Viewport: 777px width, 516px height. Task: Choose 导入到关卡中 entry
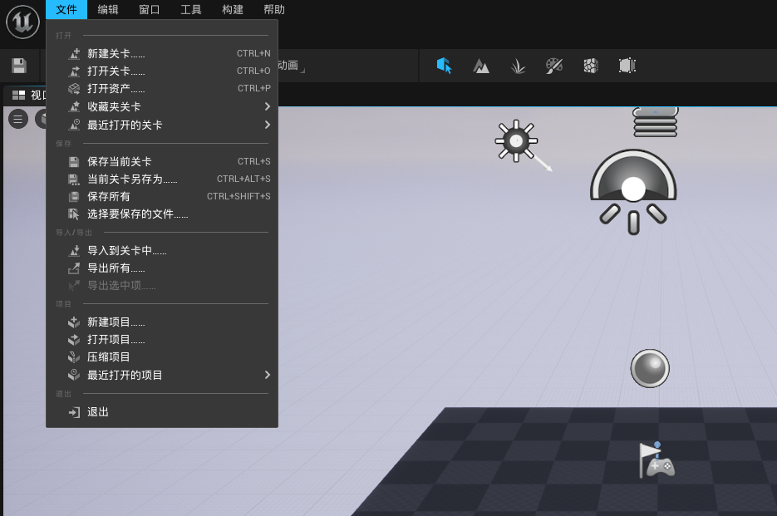162,251
